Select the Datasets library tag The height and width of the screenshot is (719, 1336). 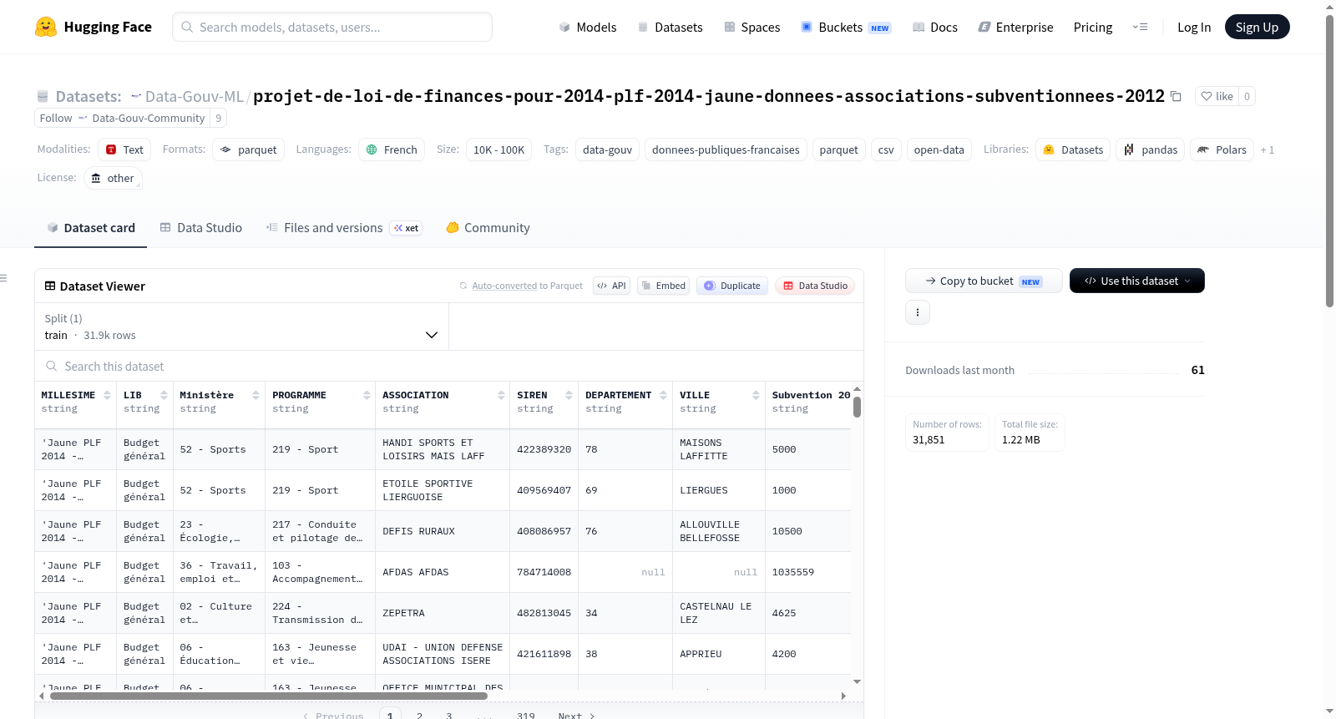[x=1073, y=149]
